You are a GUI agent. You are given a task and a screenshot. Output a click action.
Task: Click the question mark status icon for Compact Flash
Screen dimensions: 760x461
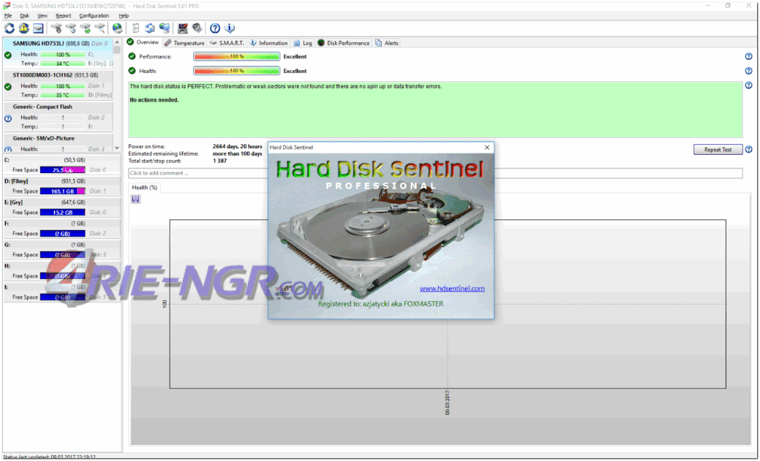pyautogui.click(x=8, y=118)
